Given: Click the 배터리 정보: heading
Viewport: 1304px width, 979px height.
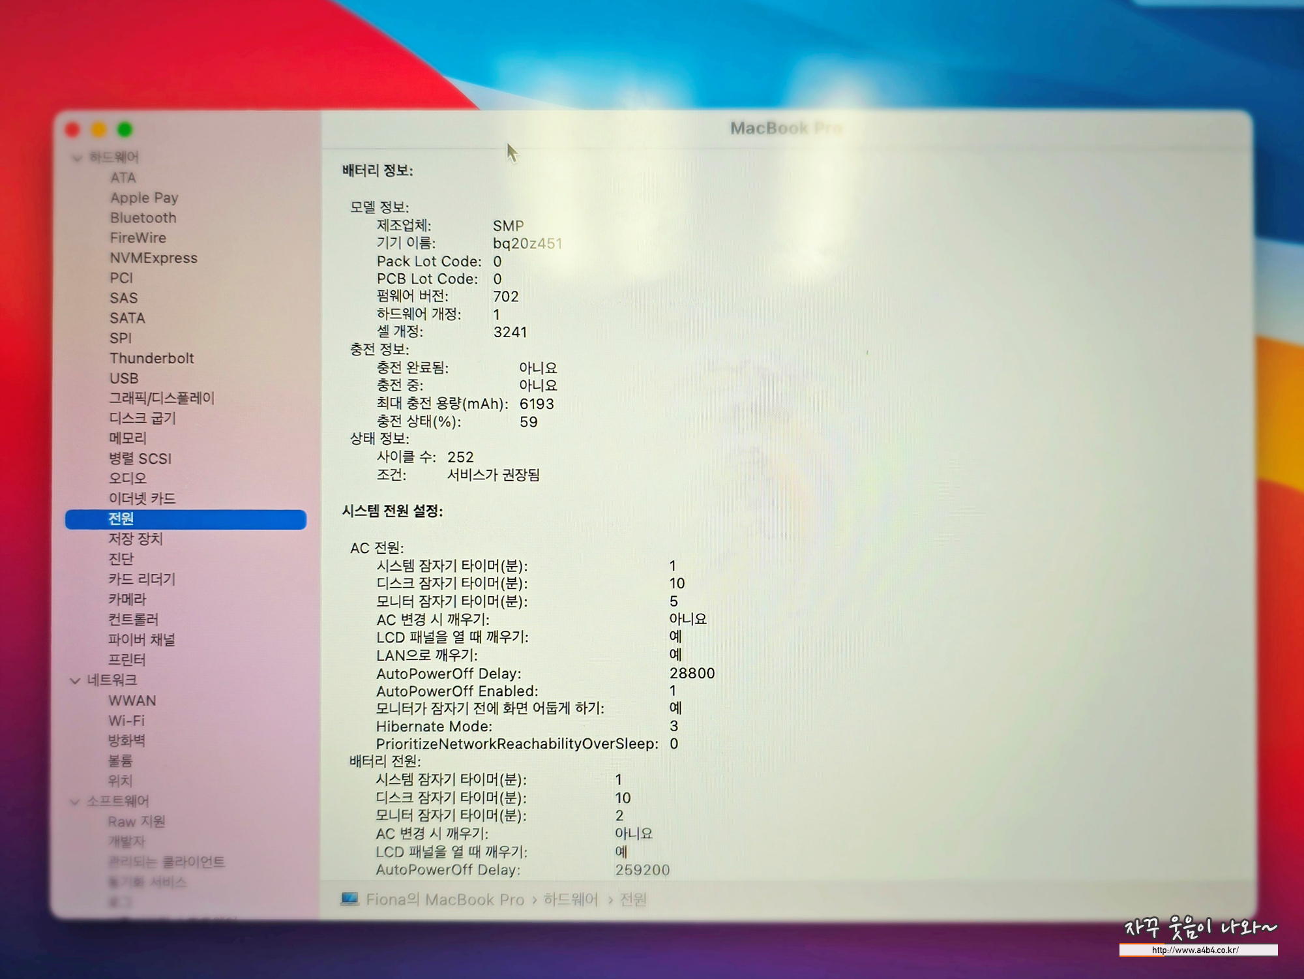Looking at the screenshot, I should [x=378, y=171].
